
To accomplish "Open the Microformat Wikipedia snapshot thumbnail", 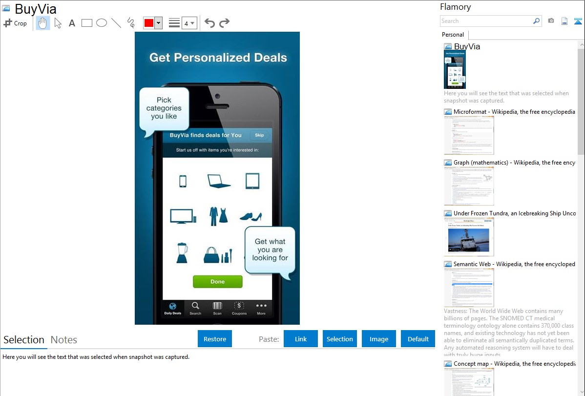I will (x=469, y=135).
